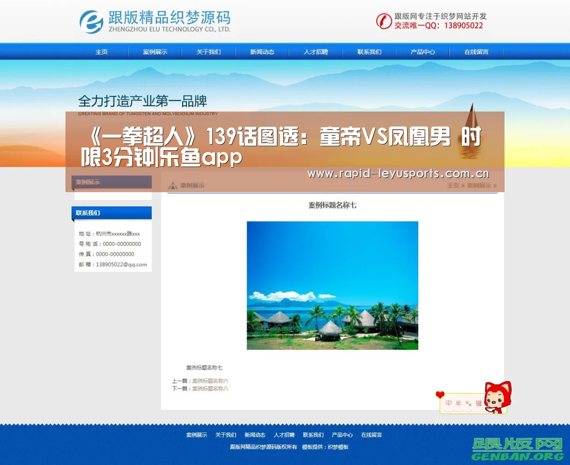This screenshot has width=570, height=465.
Task: Click the red phone icon in header
Action: [x=384, y=21]
